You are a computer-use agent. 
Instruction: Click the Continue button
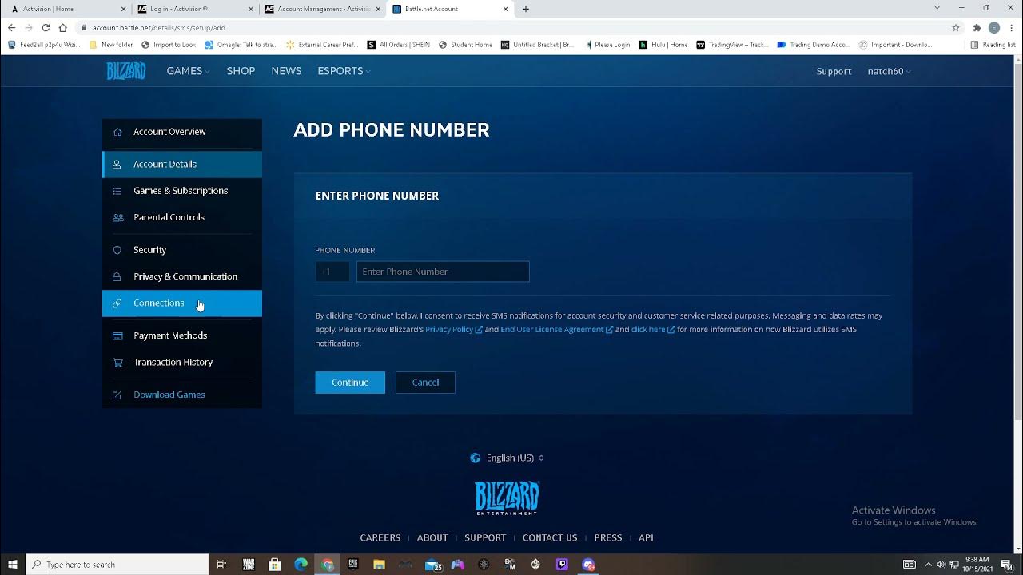(x=350, y=383)
